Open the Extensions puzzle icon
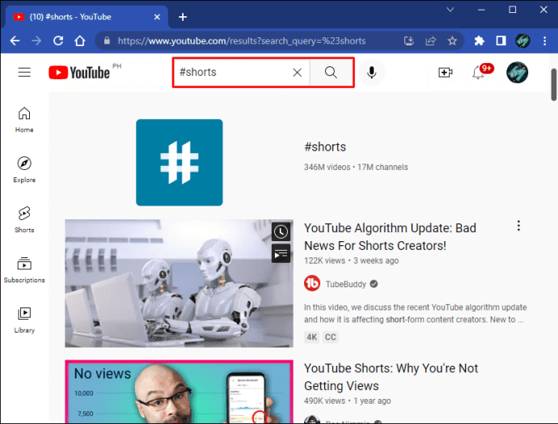558x424 pixels. (x=480, y=41)
